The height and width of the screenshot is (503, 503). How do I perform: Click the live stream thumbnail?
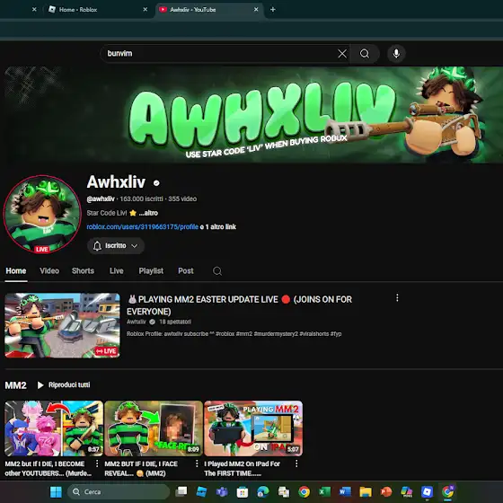point(62,325)
